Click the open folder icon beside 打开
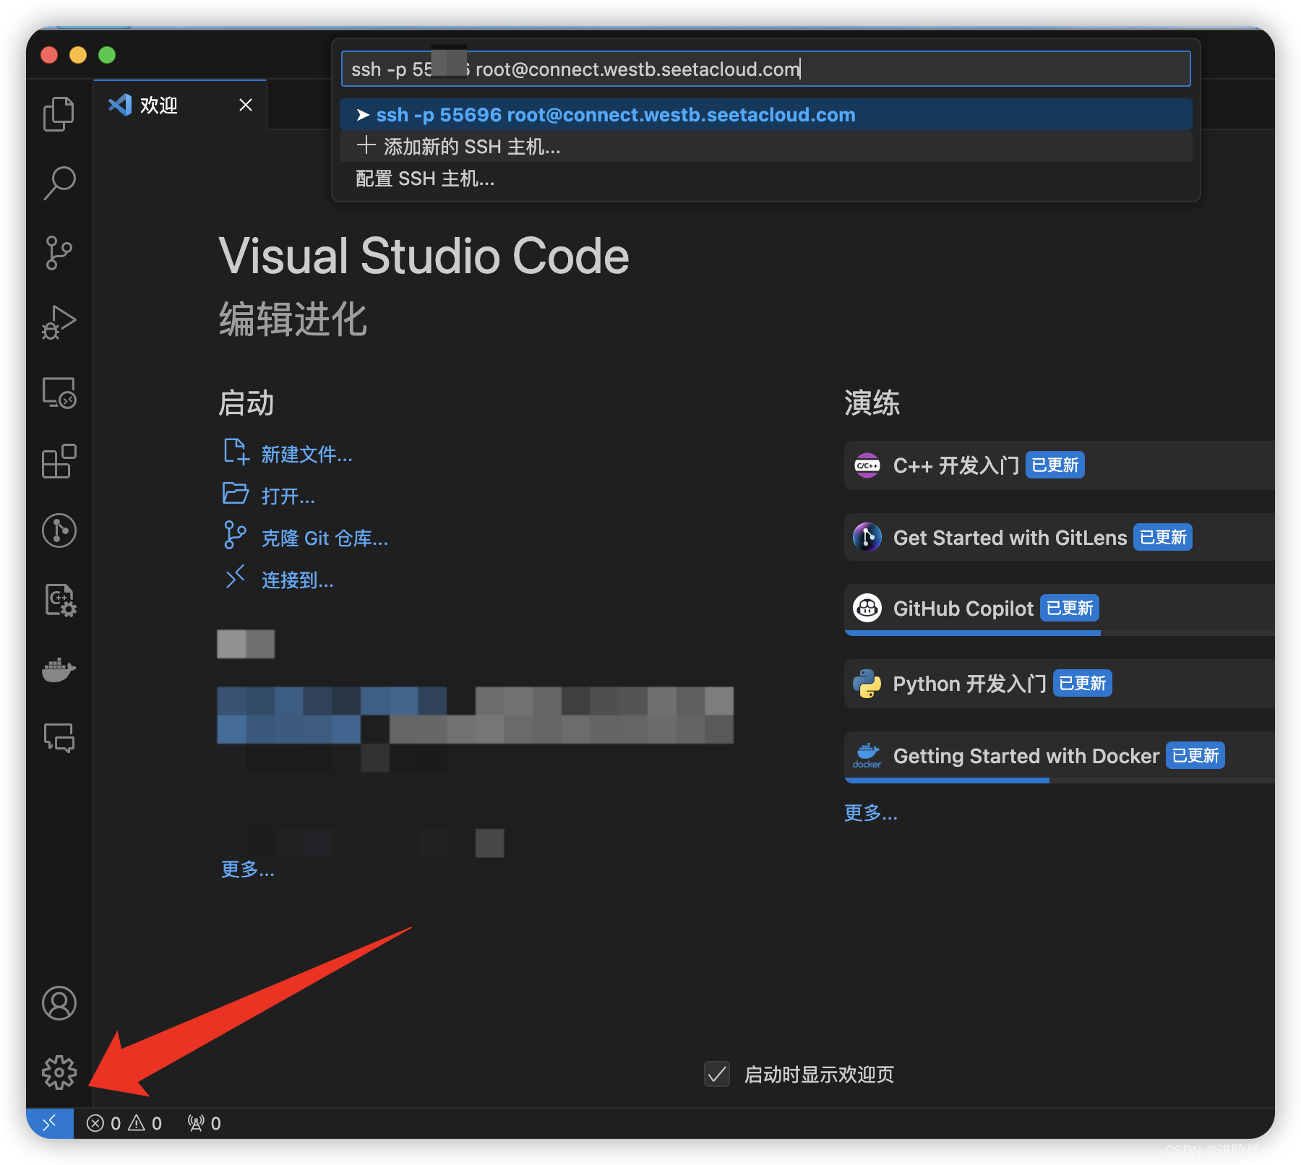 [x=236, y=493]
